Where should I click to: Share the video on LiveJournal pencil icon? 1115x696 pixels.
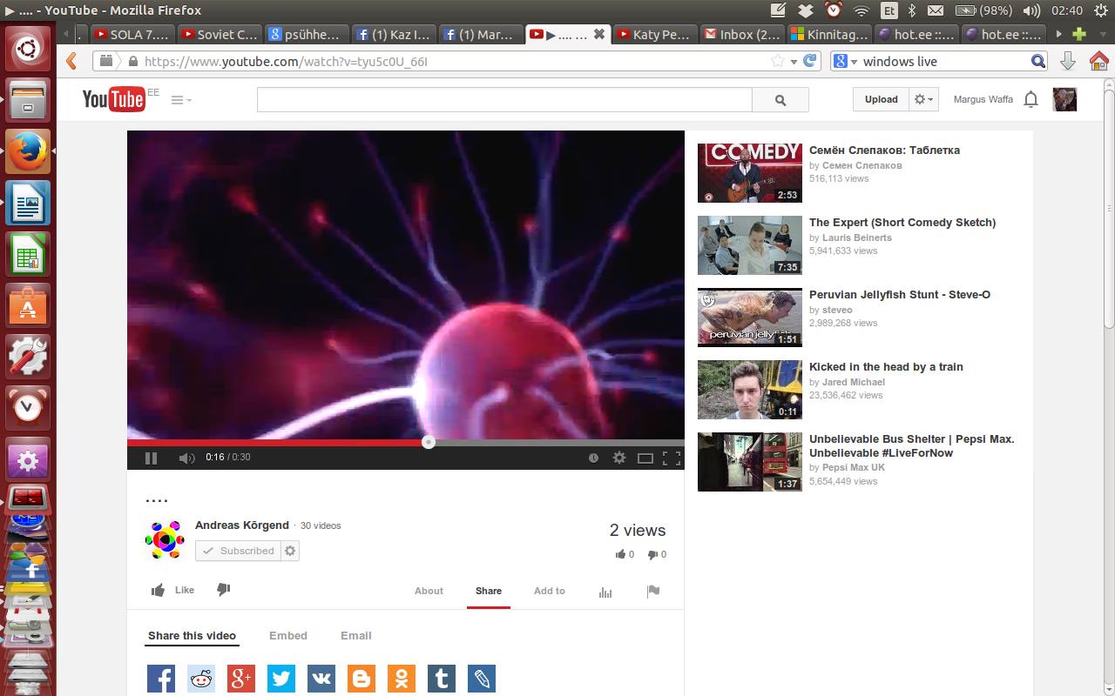[x=482, y=679]
